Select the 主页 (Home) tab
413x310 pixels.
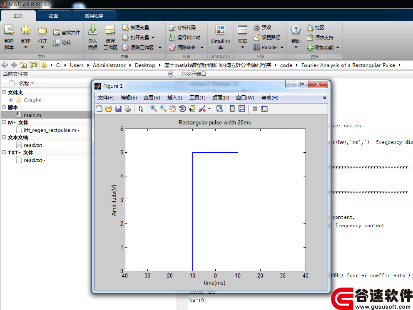(18, 16)
